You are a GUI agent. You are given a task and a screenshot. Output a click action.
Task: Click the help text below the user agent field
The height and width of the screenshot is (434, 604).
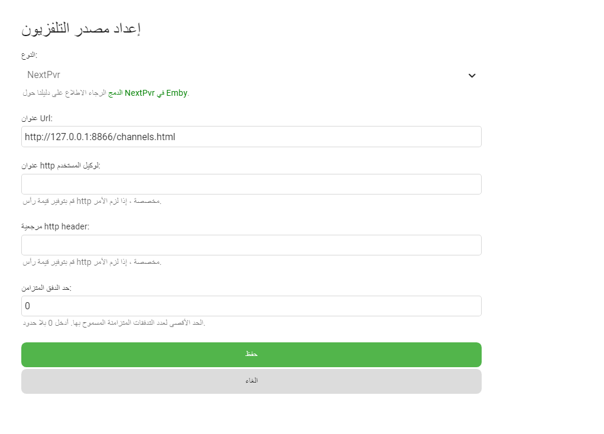coord(92,201)
